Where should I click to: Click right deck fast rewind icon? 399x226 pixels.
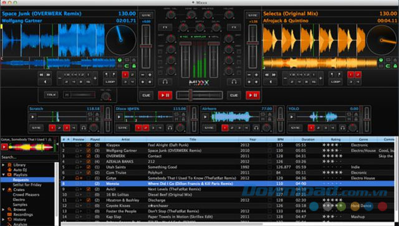tap(267, 75)
